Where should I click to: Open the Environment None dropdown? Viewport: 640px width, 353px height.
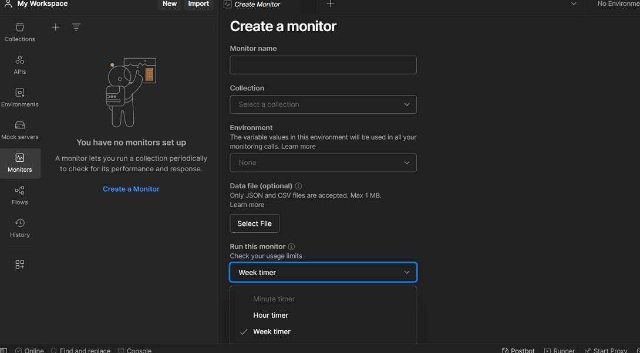pyautogui.click(x=323, y=162)
